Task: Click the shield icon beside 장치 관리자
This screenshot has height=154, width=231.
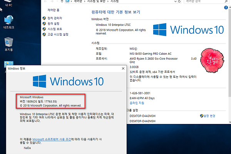Action: click(x=44, y=18)
